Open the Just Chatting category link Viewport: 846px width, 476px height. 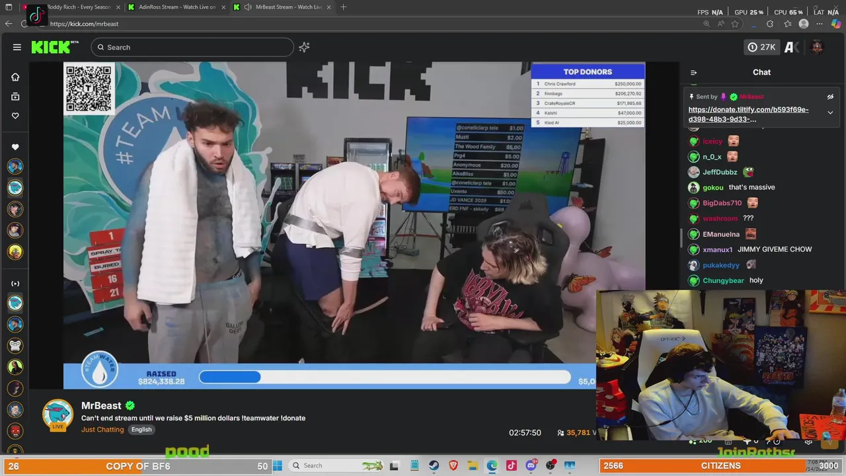pyautogui.click(x=102, y=430)
